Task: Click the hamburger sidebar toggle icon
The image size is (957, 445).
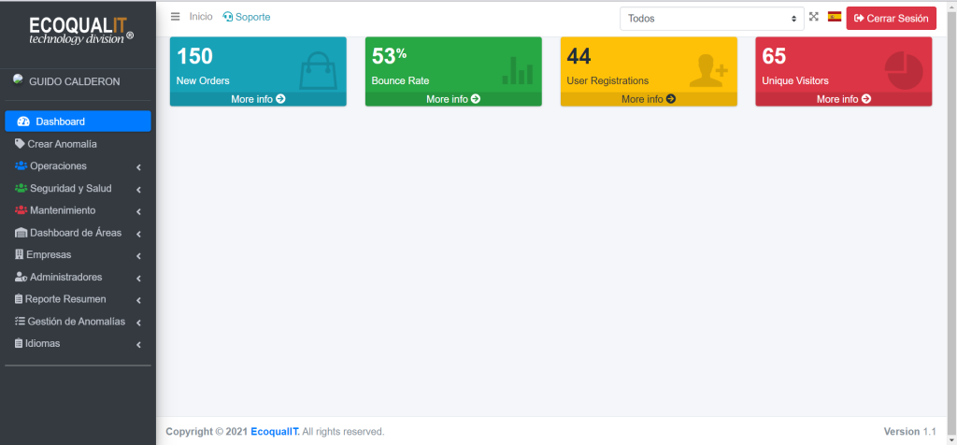Action: click(x=175, y=17)
